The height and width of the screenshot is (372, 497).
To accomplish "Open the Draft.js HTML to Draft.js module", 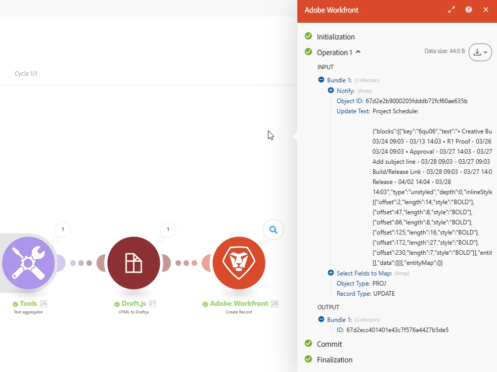I will (x=134, y=263).
